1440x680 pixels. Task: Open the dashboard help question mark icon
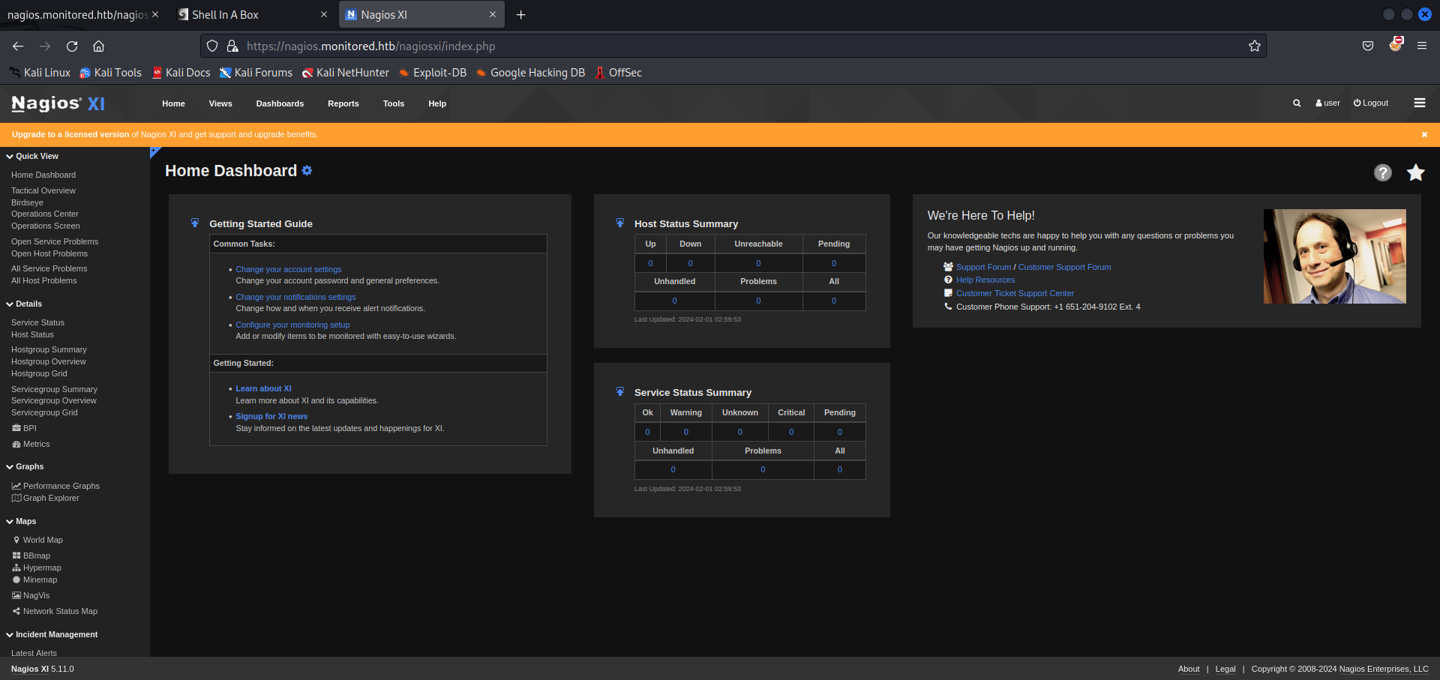(x=1383, y=172)
